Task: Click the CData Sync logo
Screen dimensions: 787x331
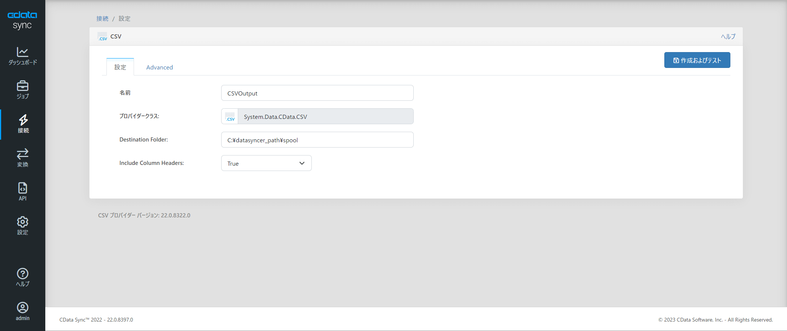Action: click(x=22, y=20)
